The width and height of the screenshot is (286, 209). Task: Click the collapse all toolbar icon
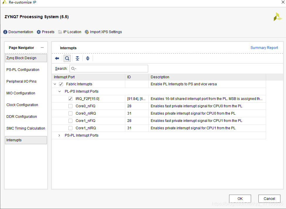[77, 58]
